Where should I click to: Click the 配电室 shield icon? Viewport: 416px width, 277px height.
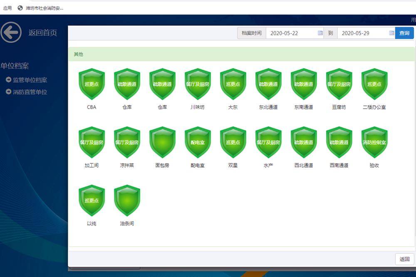point(198,142)
